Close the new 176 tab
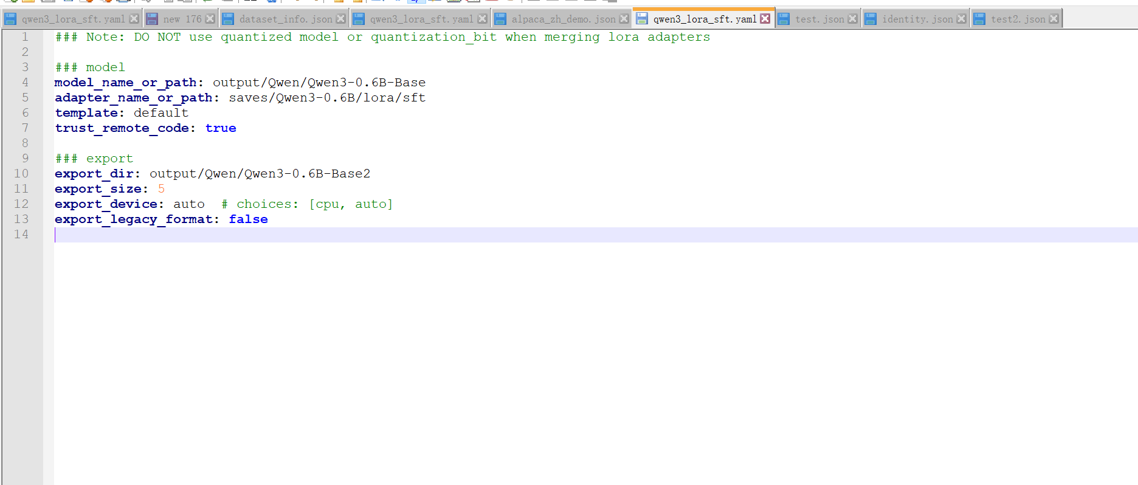The image size is (1138, 485). (210, 19)
